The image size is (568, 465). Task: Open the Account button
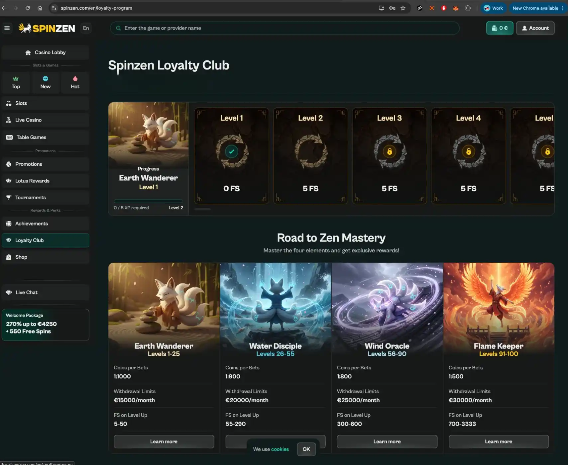(x=535, y=28)
